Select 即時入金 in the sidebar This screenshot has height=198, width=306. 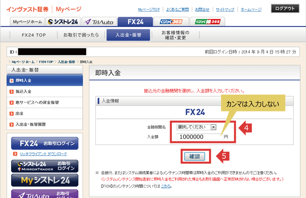[45, 80]
